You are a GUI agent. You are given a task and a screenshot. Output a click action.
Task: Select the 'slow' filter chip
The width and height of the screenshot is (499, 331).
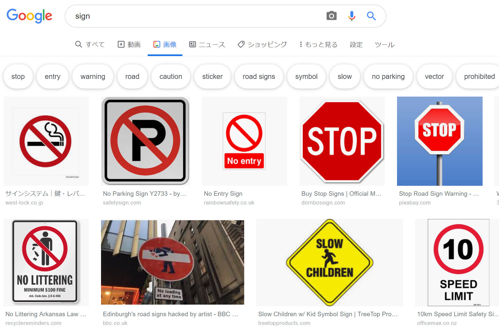(x=345, y=76)
